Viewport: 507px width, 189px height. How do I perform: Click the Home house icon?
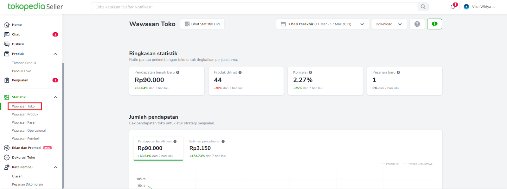[x=7, y=25]
